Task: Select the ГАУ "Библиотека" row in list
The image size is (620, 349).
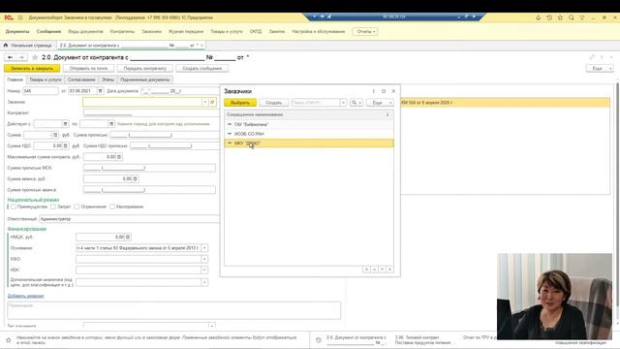Action: point(309,124)
